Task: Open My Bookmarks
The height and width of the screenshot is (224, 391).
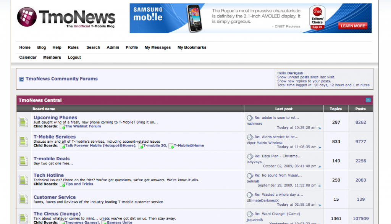Action: [x=192, y=47]
